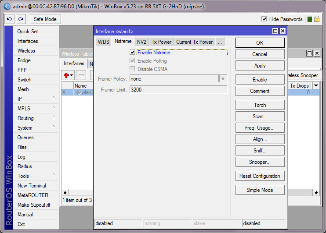Switch to the NV2 tab

pos(141,42)
